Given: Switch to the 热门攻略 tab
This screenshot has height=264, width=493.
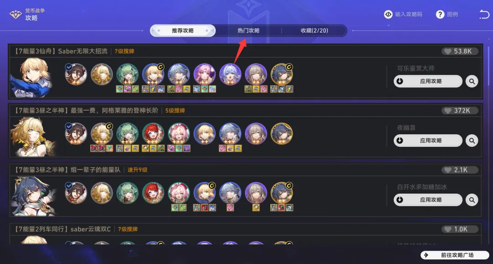Looking at the screenshot, I should point(248,30).
